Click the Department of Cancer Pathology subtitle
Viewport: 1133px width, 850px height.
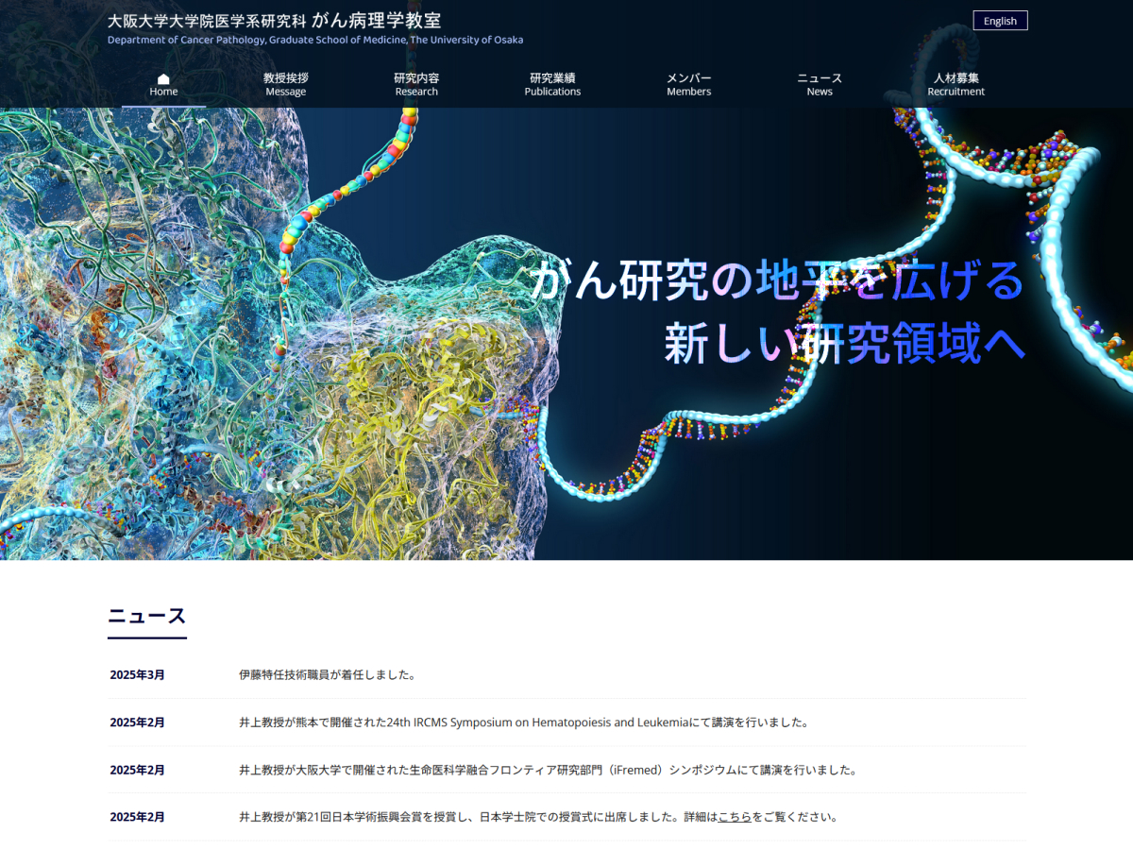tap(314, 40)
